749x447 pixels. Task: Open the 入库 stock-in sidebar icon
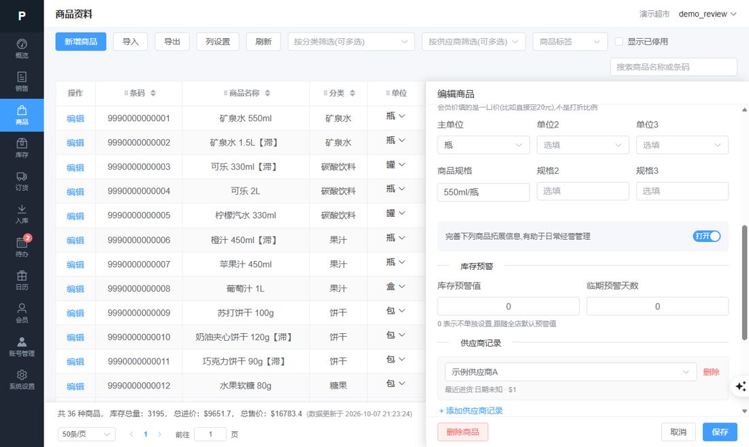[x=22, y=214]
